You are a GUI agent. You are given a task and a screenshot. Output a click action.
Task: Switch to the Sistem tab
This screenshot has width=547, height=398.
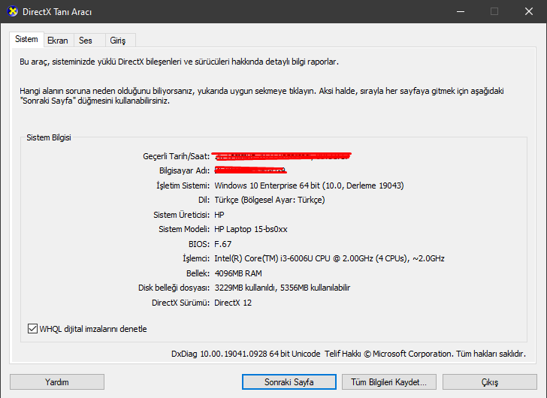click(x=26, y=39)
